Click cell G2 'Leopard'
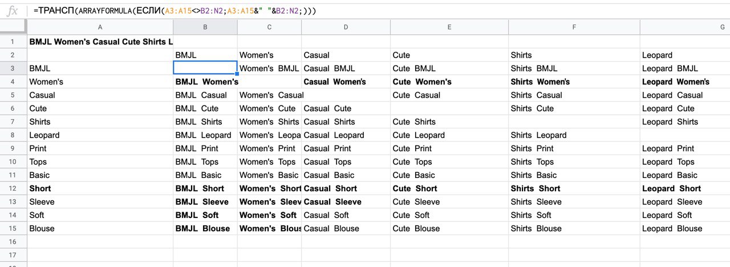Viewport: 730px width, 267px height. (685, 55)
